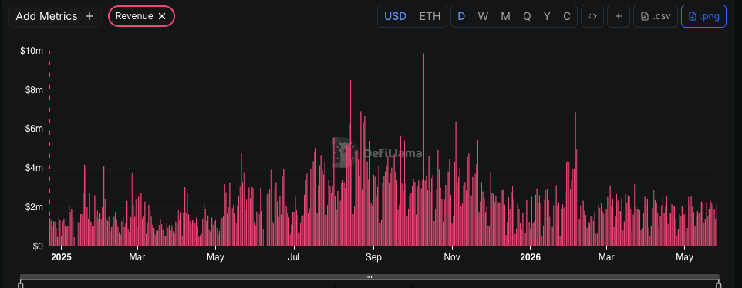Click the plus icon beside the embed button
Screen dimensions: 742x288
[x=619, y=16]
